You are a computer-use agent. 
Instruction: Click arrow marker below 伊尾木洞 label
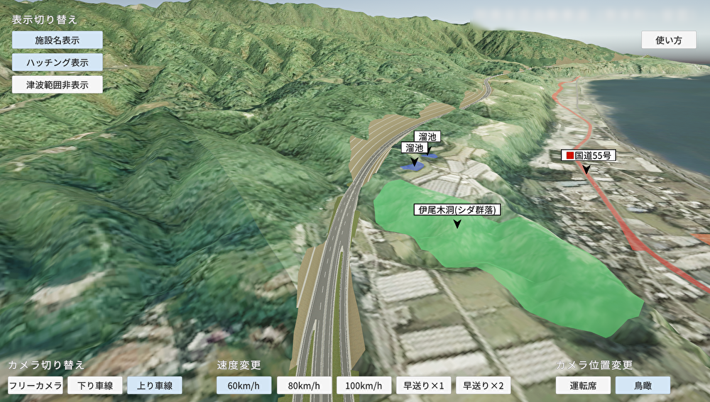(457, 223)
